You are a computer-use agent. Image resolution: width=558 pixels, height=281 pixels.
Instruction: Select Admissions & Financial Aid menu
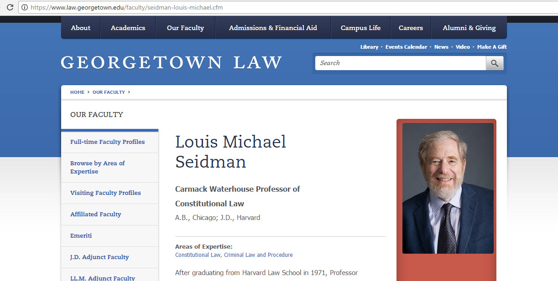(x=273, y=28)
